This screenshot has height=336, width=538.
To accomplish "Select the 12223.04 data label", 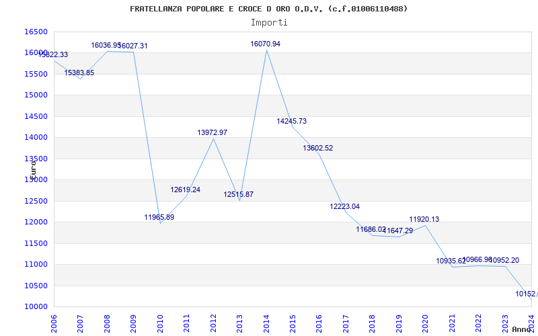I will point(345,206).
